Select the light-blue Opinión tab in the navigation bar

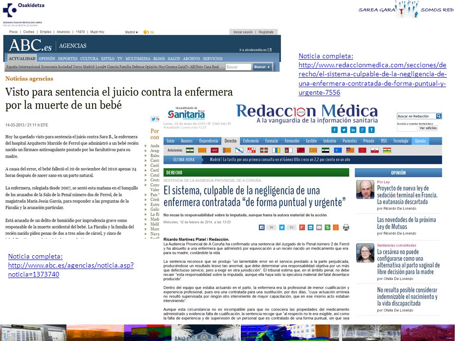[x=420, y=141]
